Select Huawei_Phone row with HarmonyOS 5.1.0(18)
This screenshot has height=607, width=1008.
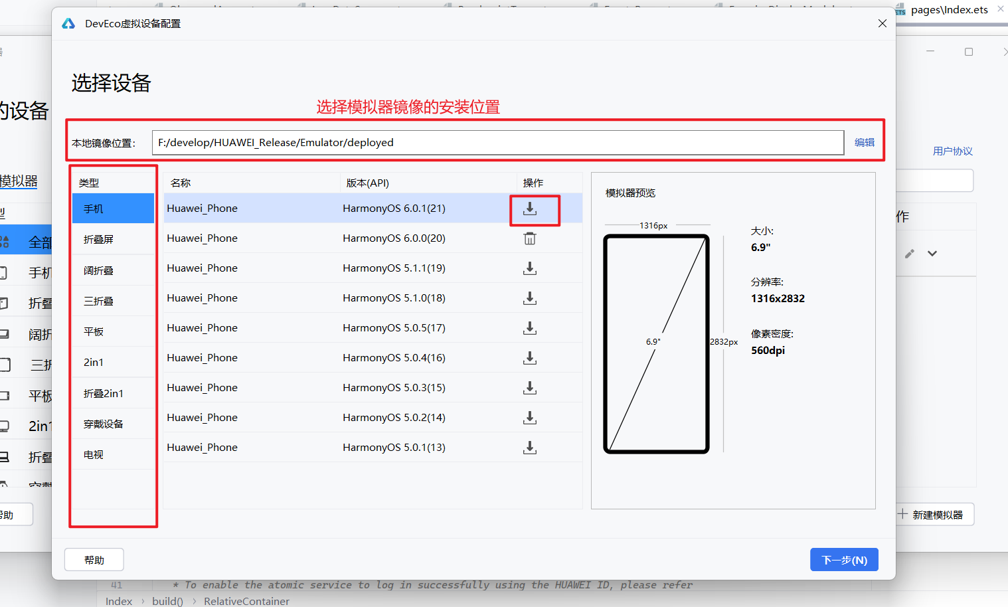[373, 298]
